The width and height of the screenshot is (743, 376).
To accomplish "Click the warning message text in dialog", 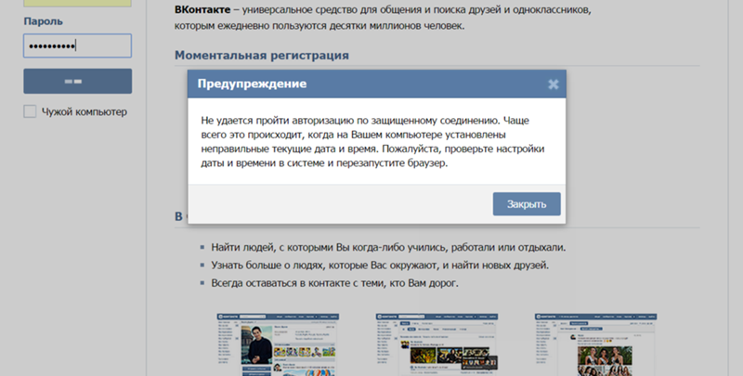I will click(372, 142).
